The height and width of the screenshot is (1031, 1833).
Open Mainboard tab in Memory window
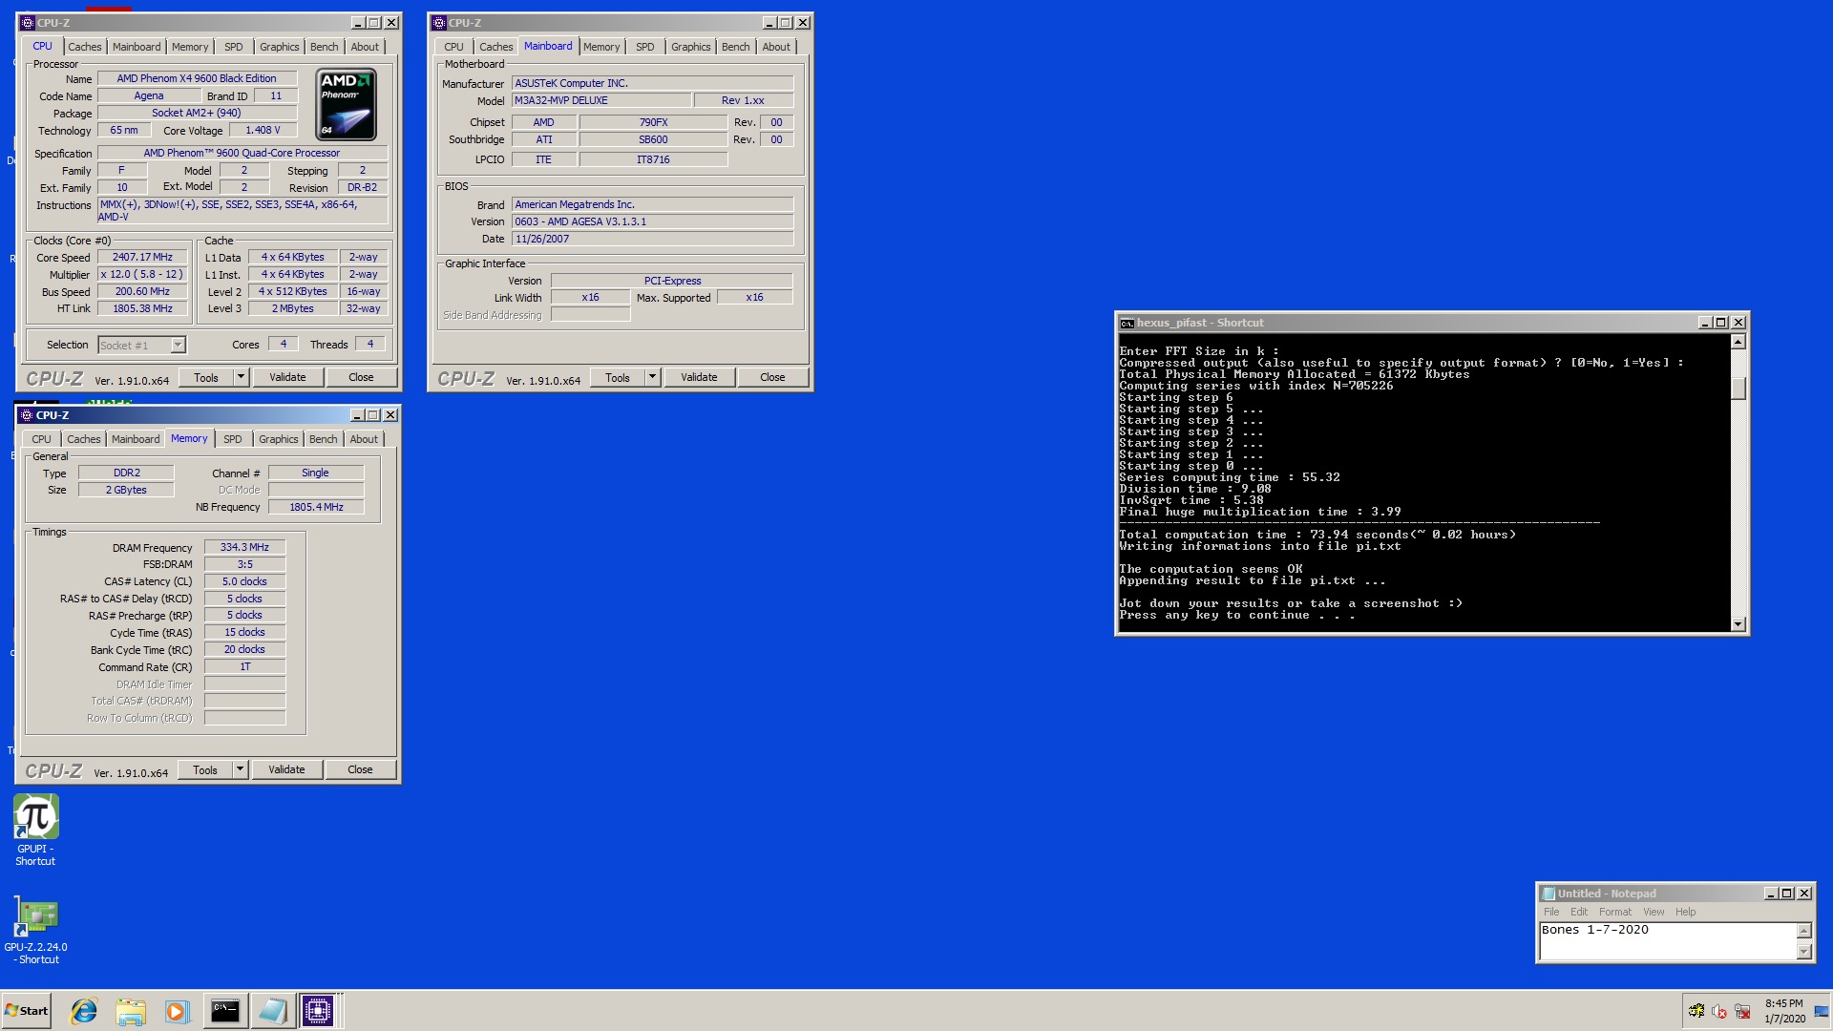pyautogui.click(x=136, y=439)
